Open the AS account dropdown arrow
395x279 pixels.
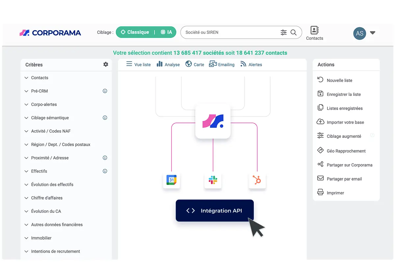pyautogui.click(x=373, y=33)
